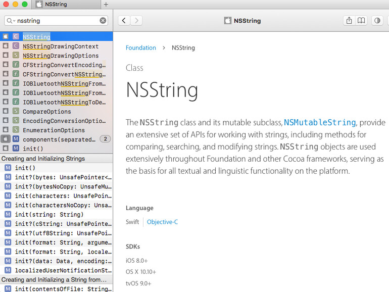Open init(string: String) method
The image size is (389, 292).
point(56,214)
